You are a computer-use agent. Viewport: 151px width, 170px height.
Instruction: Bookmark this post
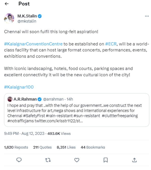click(x=106, y=160)
